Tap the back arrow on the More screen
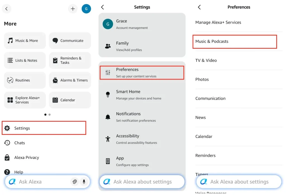This screenshot has height=195, width=286. 7,9
